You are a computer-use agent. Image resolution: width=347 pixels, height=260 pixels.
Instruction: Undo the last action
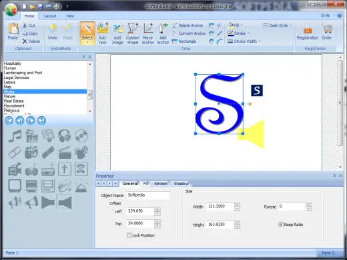click(53, 32)
